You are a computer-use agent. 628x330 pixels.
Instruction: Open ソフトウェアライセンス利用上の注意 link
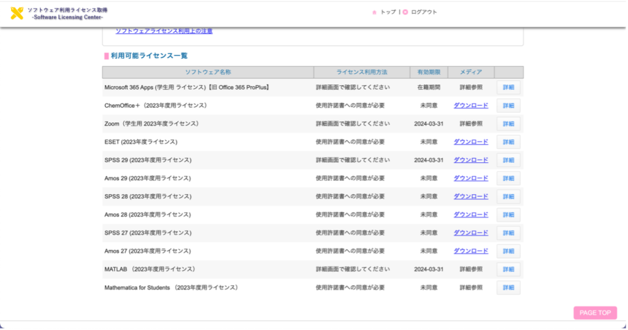pyautogui.click(x=164, y=31)
